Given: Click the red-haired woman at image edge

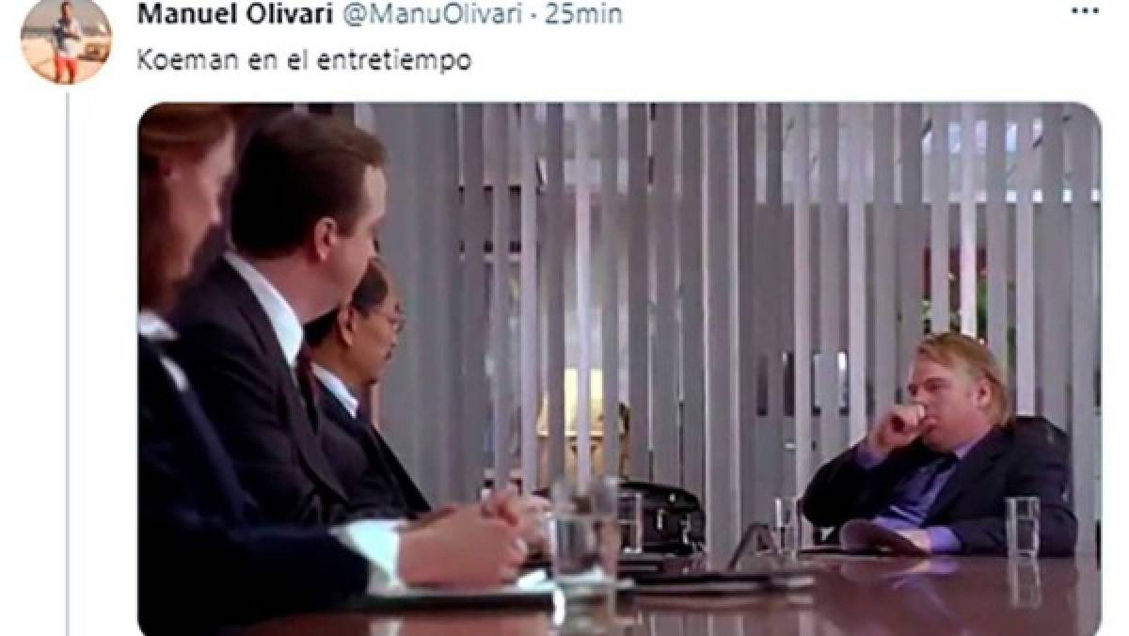Looking at the screenshot, I should (x=183, y=216).
